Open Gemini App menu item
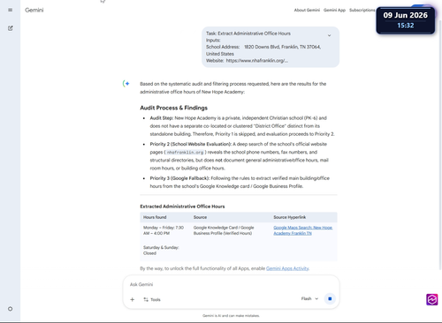Viewport: 442px width, 323px height. [x=334, y=10]
